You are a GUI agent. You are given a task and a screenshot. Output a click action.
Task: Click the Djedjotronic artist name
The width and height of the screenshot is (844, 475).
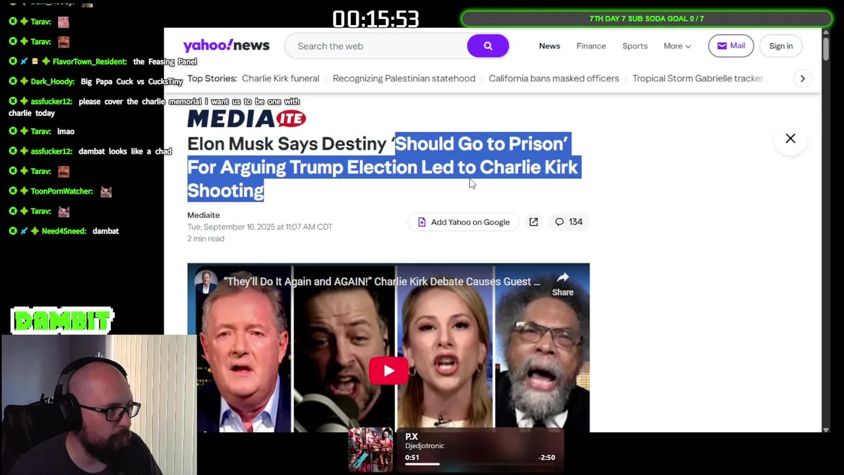[425, 446]
